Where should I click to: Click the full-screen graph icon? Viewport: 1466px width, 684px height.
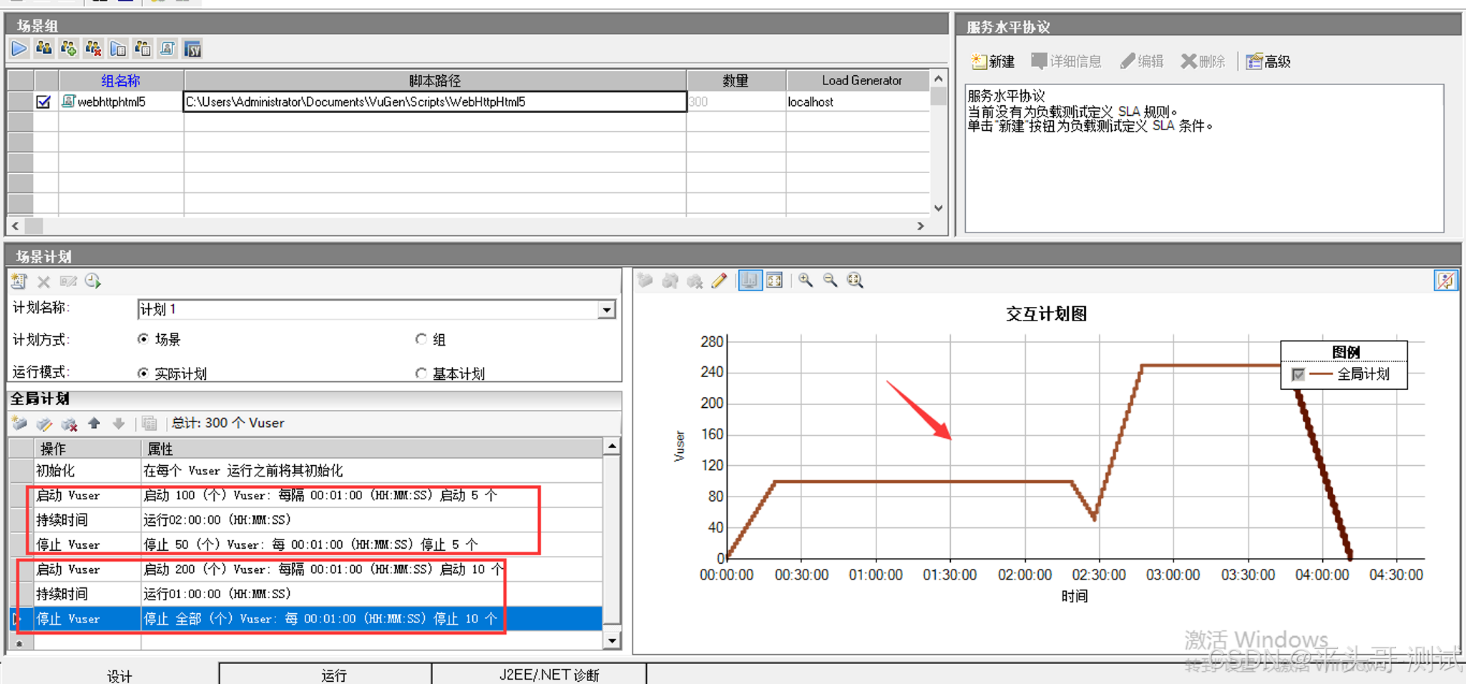coord(774,280)
